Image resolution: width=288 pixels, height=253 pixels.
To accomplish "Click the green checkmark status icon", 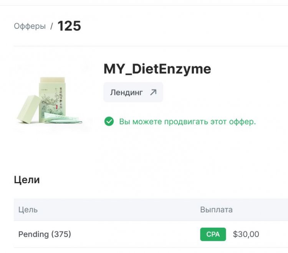I will tap(109, 122).
